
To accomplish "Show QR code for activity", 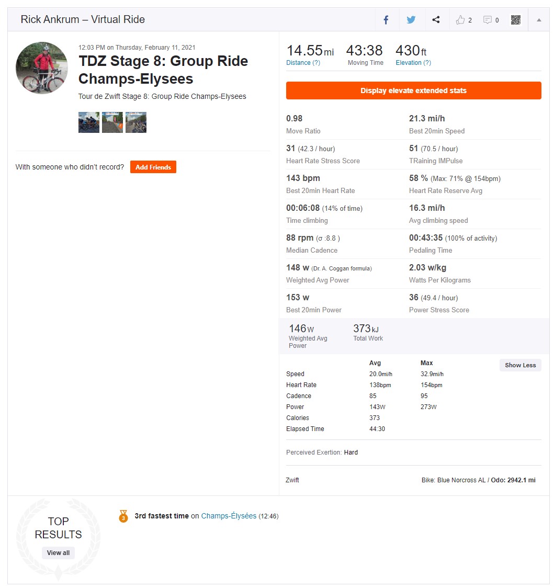I will click(x=516, y=20).
